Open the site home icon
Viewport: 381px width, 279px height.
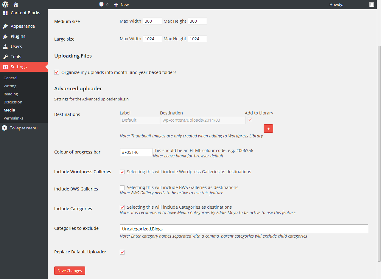pyautogui.click(x=16, y=4)
